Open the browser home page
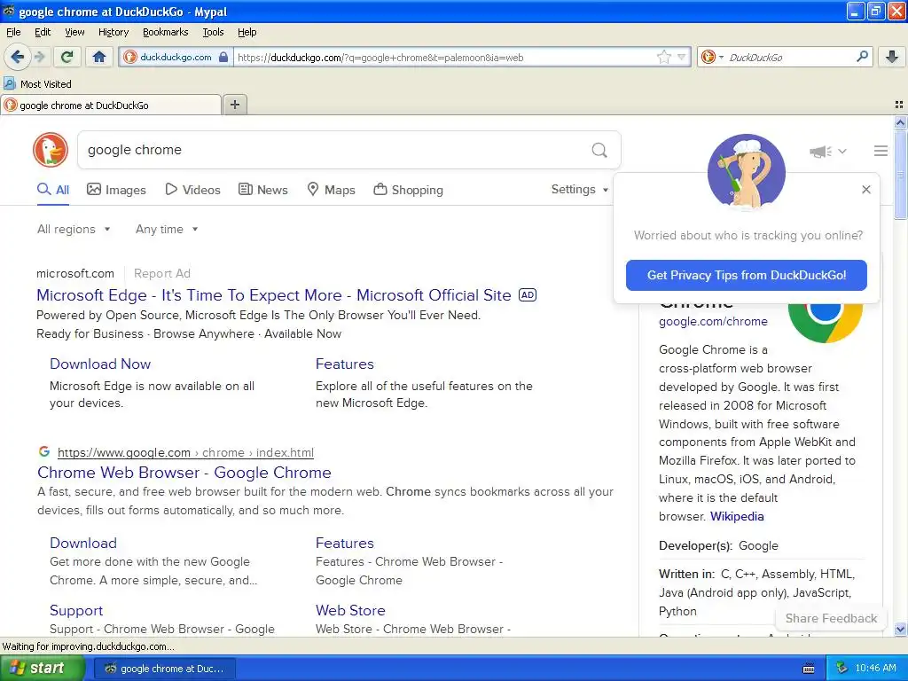908x681 pixels. [x=99, y=57]
